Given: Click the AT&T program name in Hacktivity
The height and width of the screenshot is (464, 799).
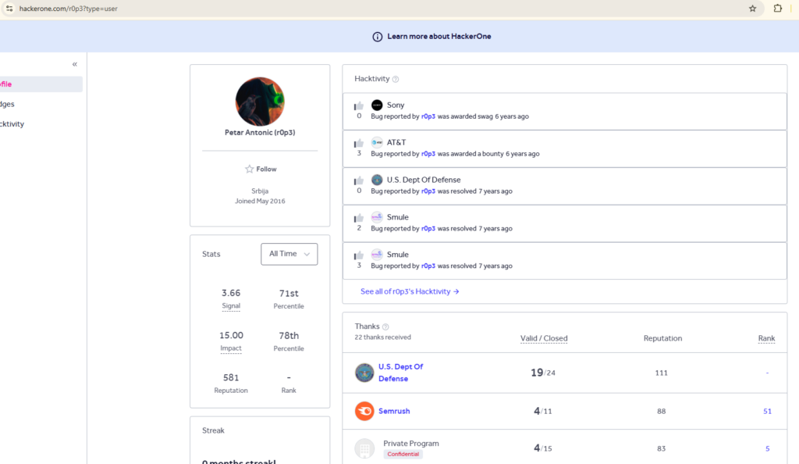Looking at the screenshot, I should 396,142.
